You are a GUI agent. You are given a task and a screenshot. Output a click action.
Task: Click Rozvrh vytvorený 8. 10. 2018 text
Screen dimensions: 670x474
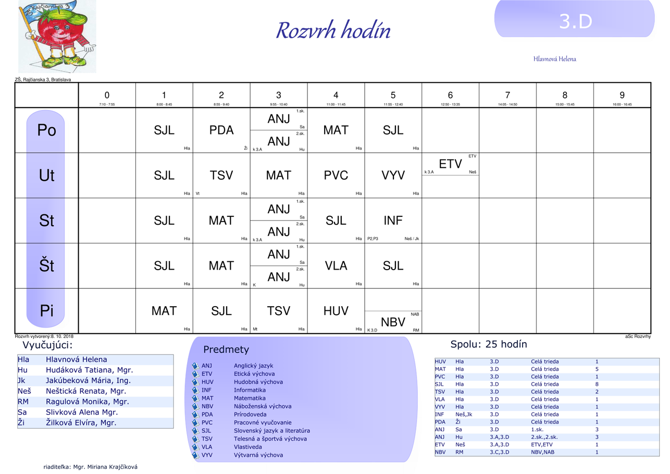[x=44, y=337]
